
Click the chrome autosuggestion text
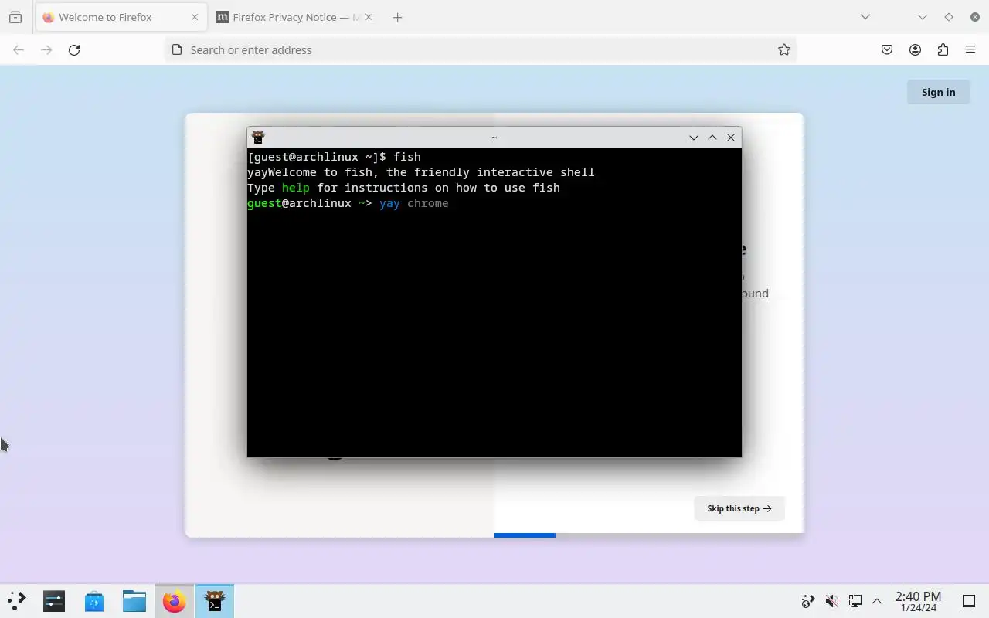(x=427, y=203)
